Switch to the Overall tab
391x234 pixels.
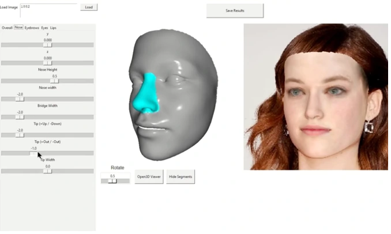point(7,28)
